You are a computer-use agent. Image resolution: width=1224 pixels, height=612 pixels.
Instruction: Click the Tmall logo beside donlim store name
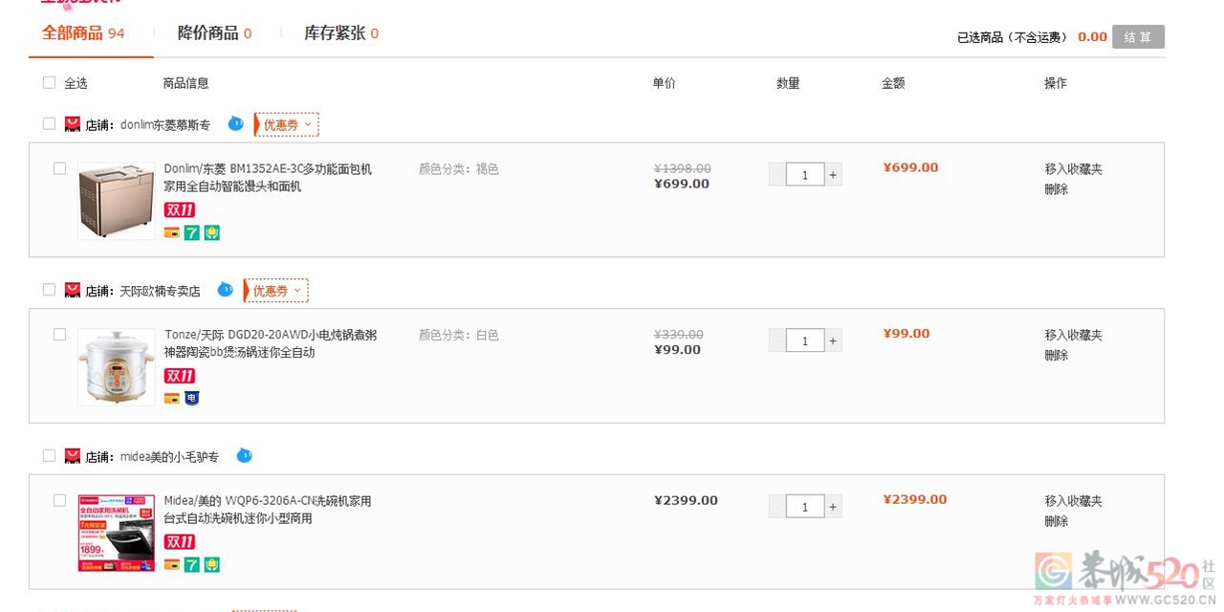73,124
